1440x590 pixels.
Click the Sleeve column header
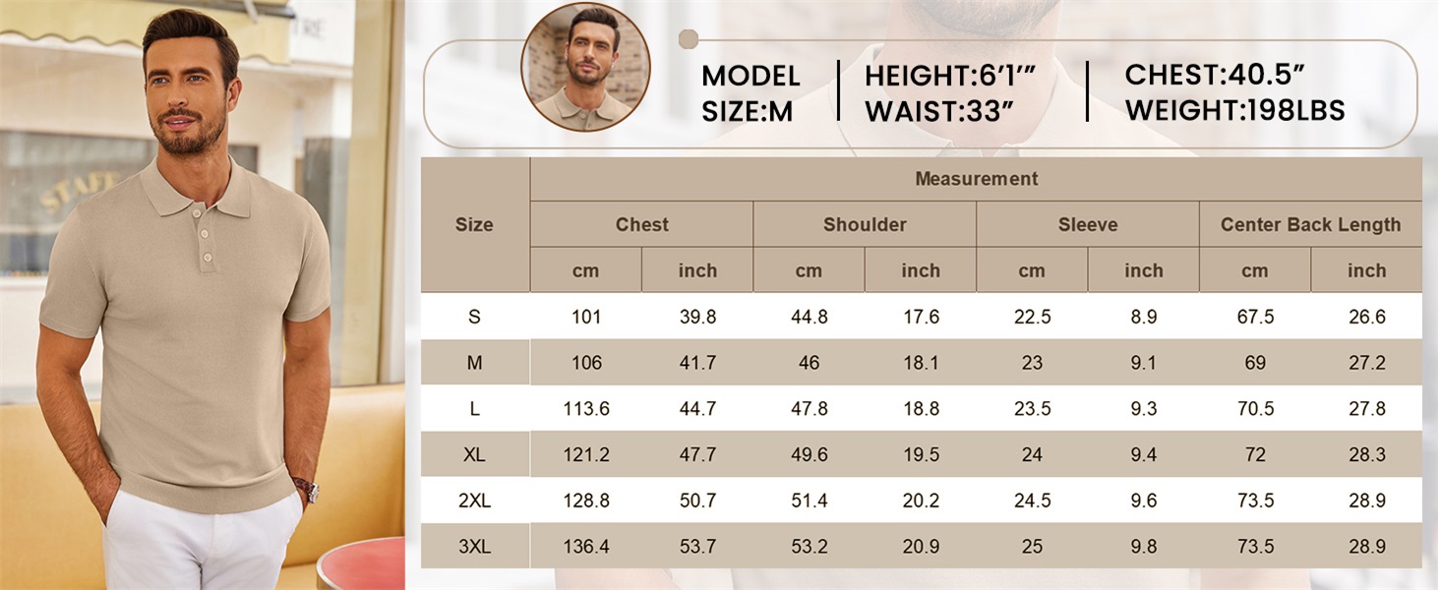pyautogui.click(x=1087, y=224)
